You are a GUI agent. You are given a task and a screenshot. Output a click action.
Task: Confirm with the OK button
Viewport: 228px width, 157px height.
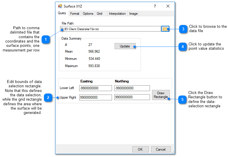click(x=140, y=149)
